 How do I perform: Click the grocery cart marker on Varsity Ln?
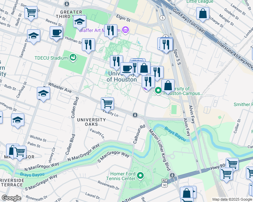108,104
